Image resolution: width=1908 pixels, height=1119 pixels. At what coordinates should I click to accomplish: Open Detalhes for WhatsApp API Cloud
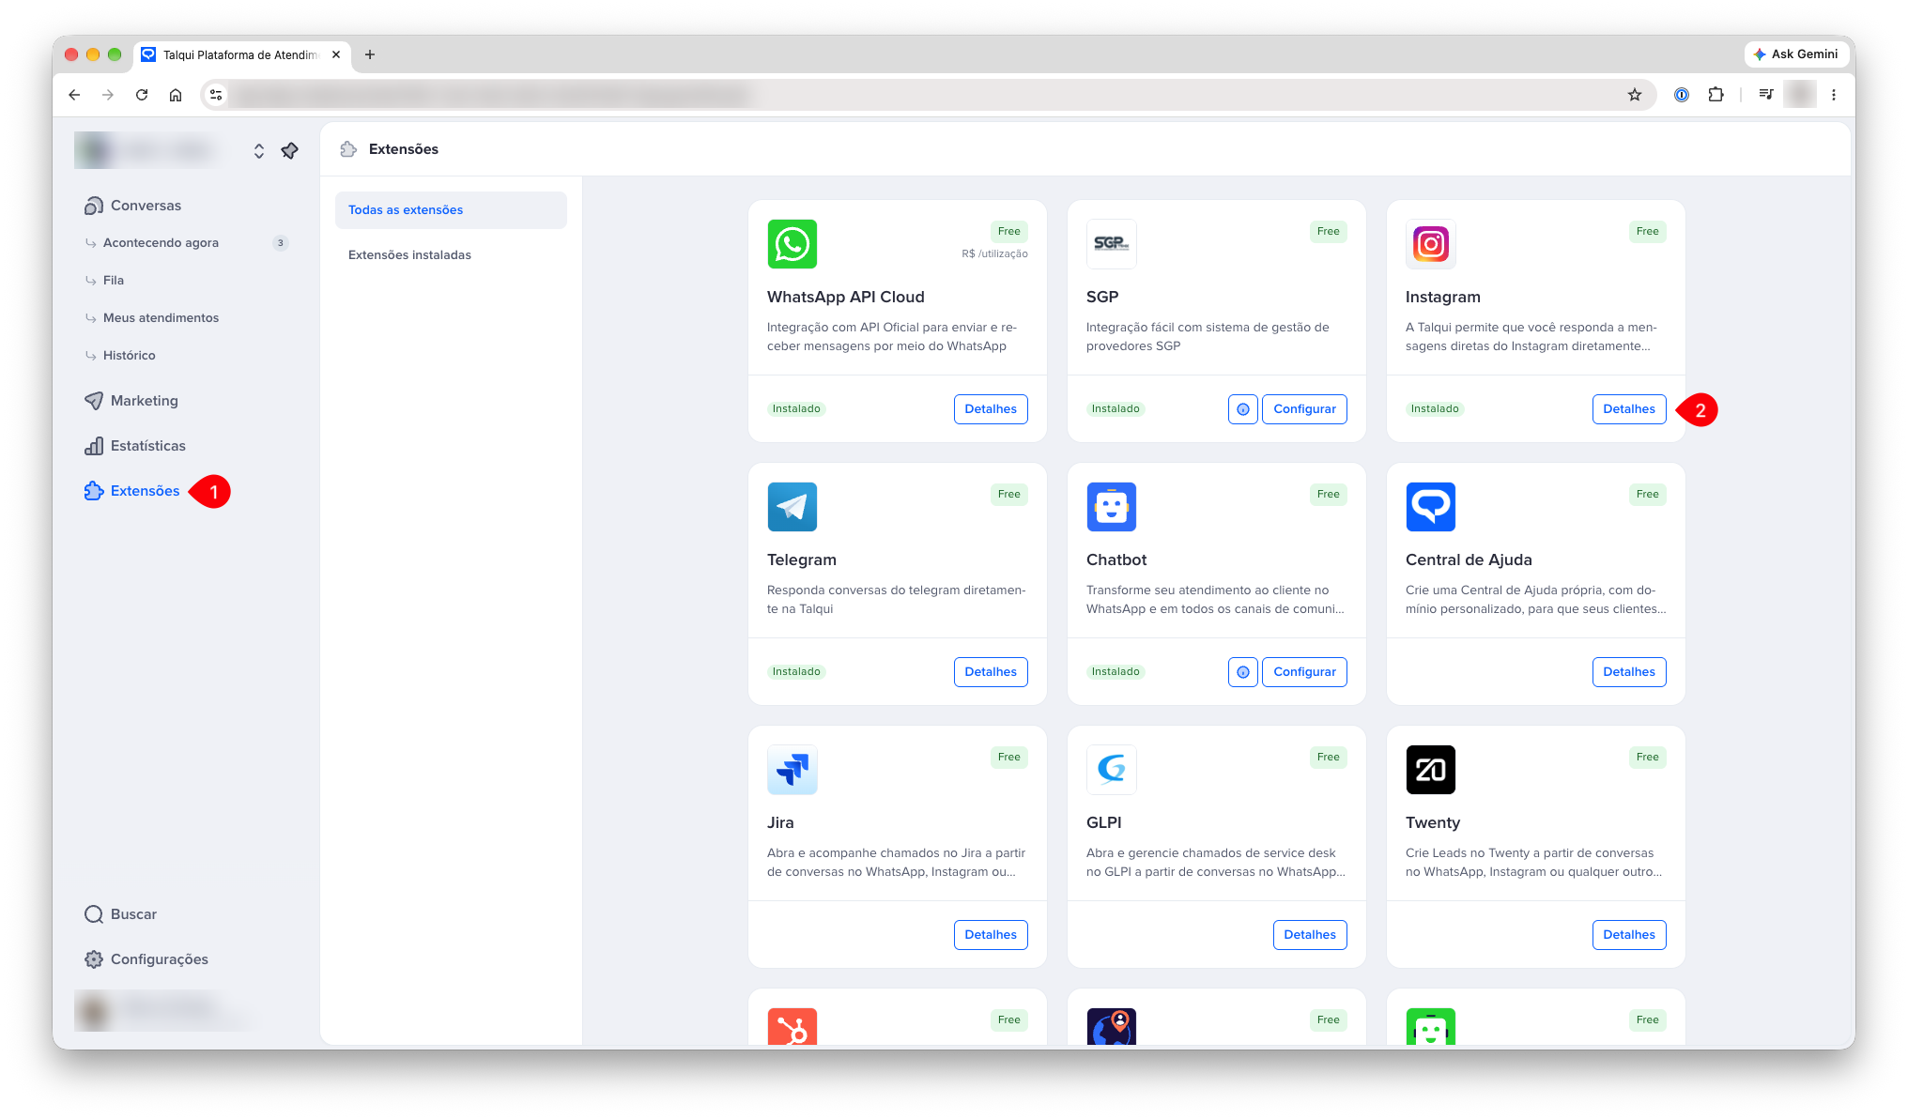point(991,409)
